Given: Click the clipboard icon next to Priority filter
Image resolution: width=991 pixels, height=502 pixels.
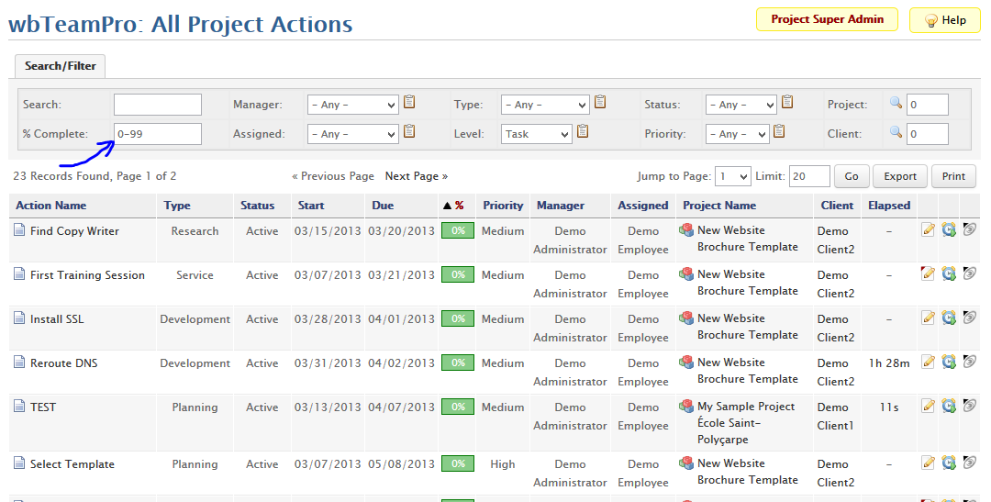Looking at the screenshot, I should [780, 132].
